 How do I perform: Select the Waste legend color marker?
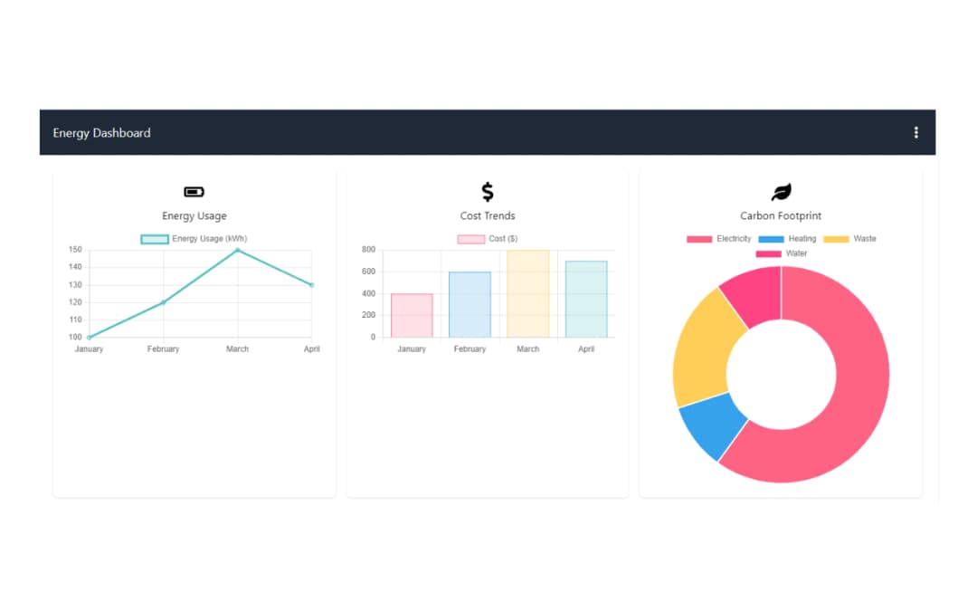836,238
